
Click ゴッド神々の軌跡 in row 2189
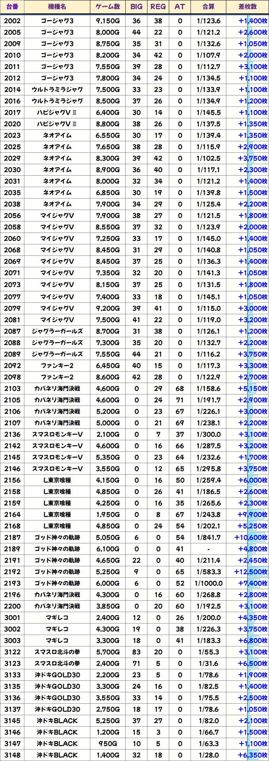click(57, 549)
